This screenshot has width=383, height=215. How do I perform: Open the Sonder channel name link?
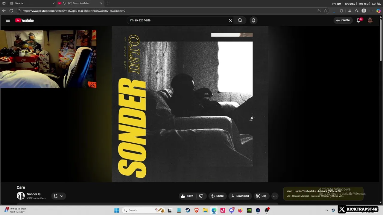(32, 194)
